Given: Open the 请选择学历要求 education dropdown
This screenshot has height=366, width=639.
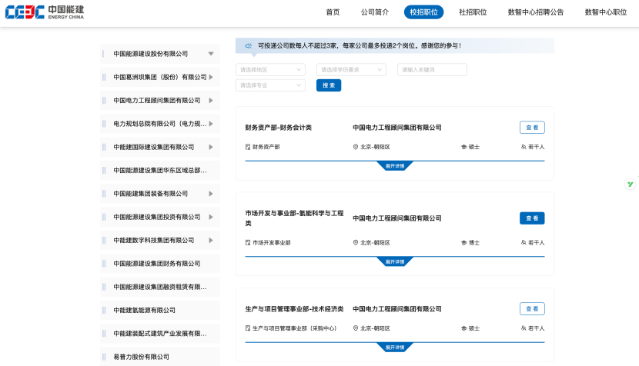Looking at the screenshot, I should point(351,70).
